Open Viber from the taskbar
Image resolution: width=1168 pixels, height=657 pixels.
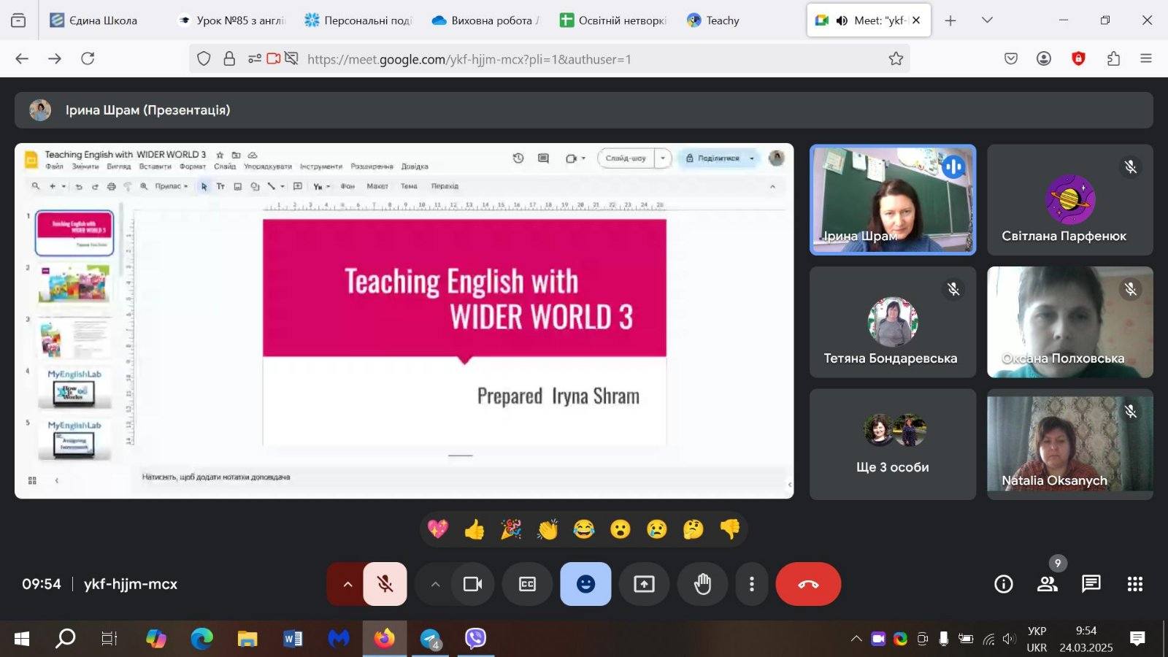(x=475, y=639)
